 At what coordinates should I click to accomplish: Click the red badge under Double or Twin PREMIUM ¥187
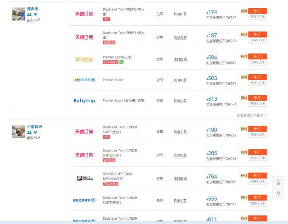click(x=109, y=43)
